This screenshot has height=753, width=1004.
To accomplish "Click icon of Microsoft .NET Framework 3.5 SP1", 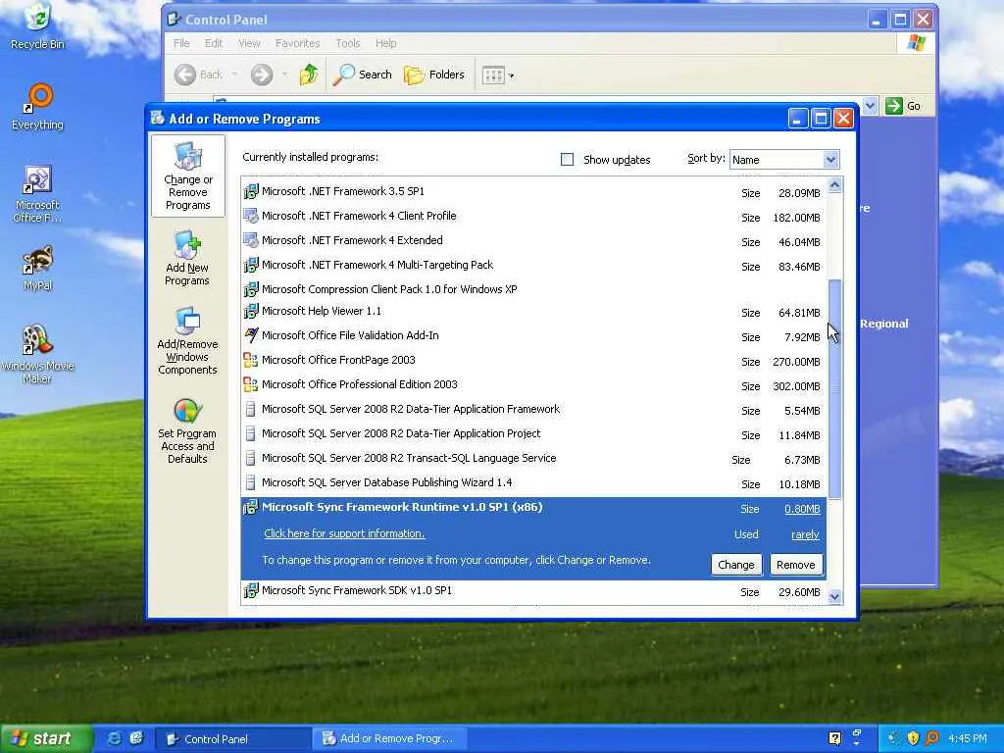I will 251,191.
